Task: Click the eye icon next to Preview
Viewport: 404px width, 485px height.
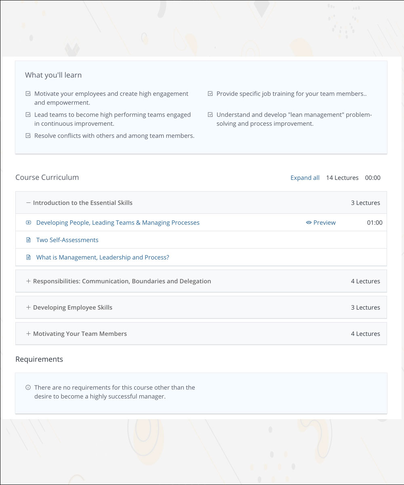Action: coord(309,223)
